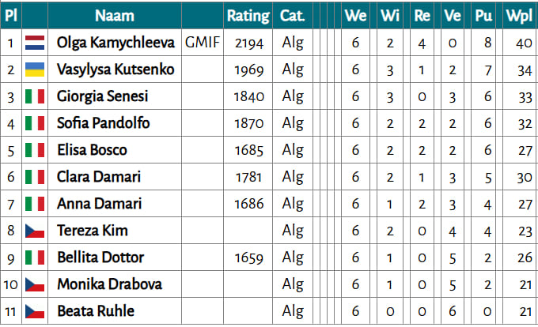Click the Italian flag beside Giorgia Senesi

coord(35,96)
